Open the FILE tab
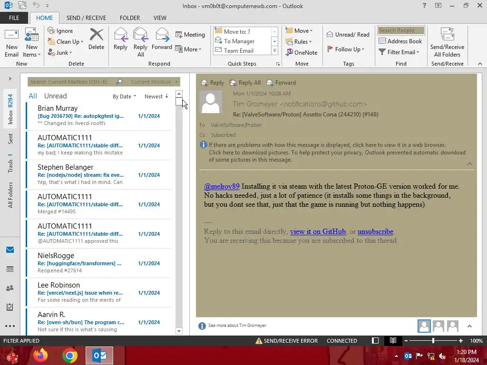 tap(14, 18)
